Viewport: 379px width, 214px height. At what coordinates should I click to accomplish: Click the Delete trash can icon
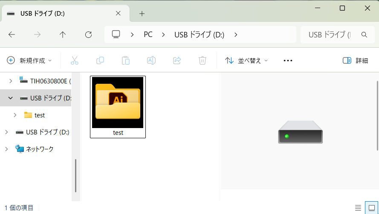point(203,60)
